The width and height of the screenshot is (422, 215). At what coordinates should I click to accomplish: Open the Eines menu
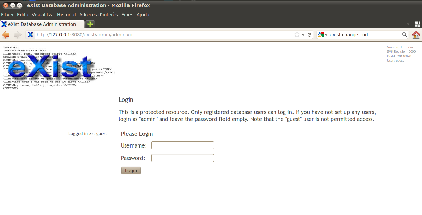point(127,15)
